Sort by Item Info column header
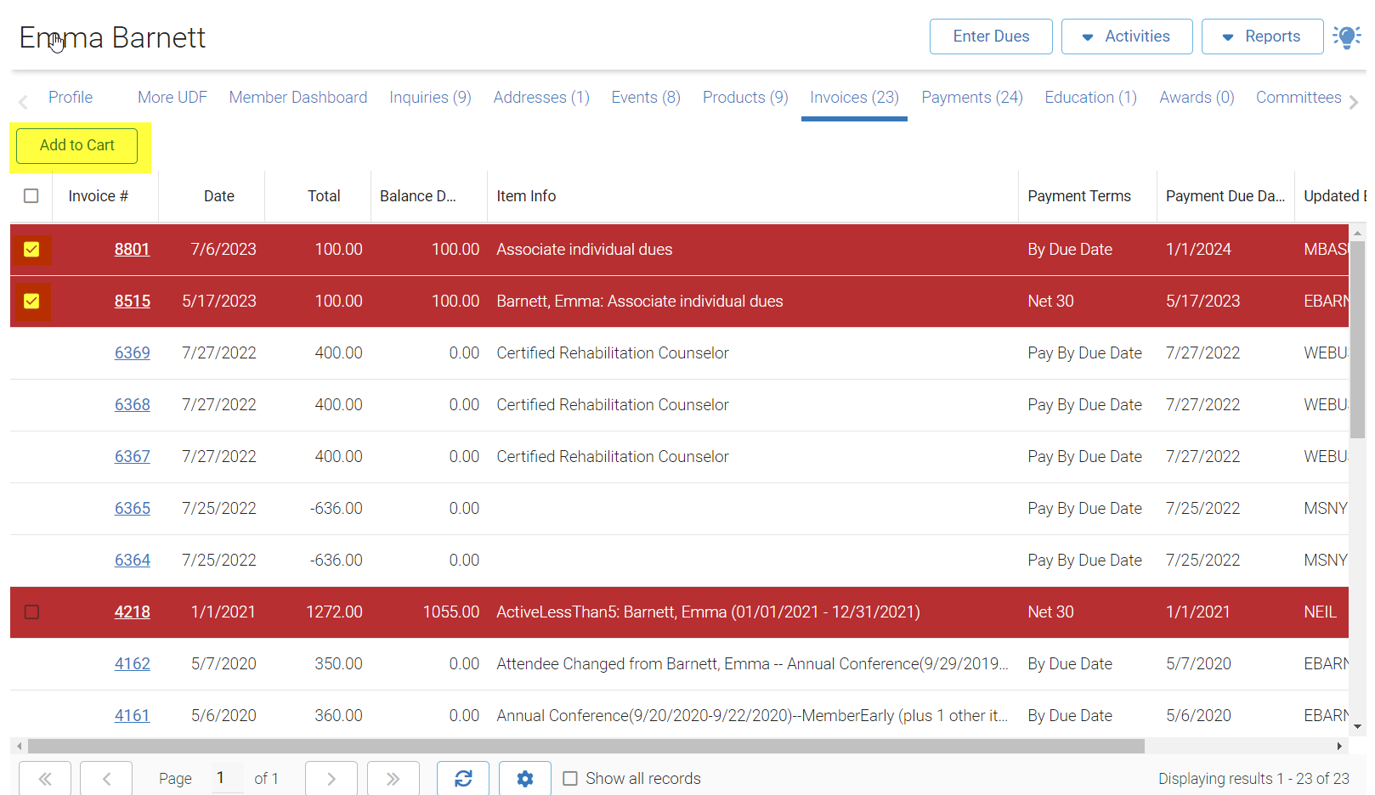Viewport: 1375px width, 795px height. point(753,196)
